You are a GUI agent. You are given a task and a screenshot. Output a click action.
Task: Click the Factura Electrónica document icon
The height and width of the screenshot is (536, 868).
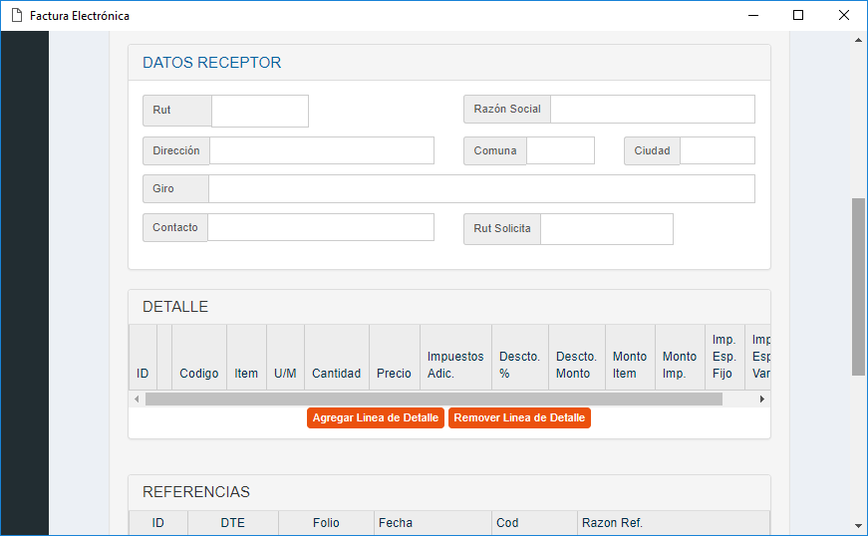tap(17, 16)
